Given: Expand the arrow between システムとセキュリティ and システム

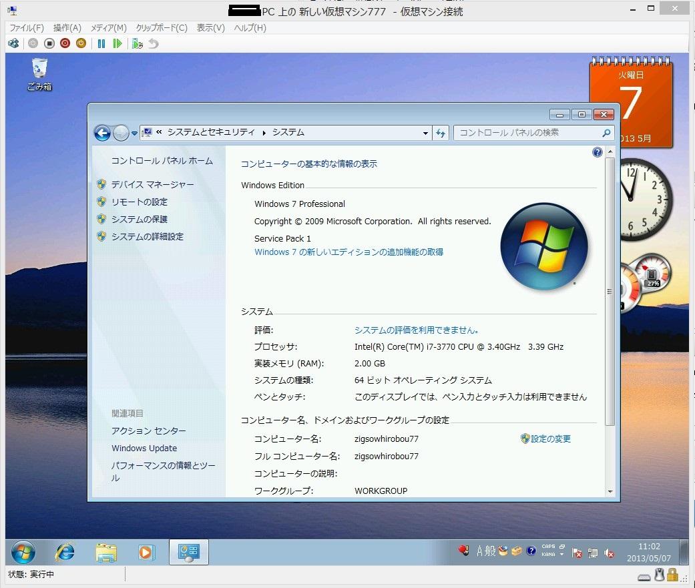Looking at the screenshot, I should click(264, 133).
